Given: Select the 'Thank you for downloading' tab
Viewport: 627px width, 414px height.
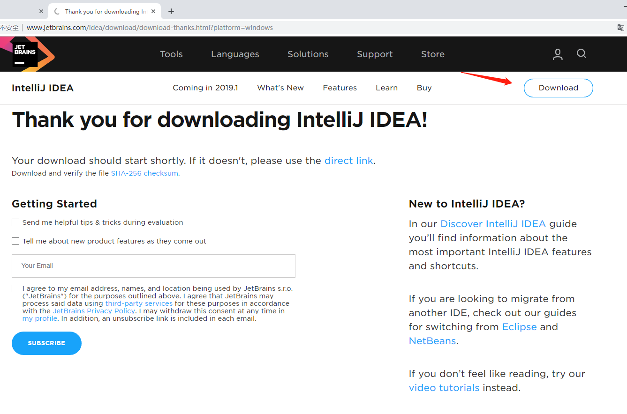Looking at the screenshot, I should (x=105, y=11).
